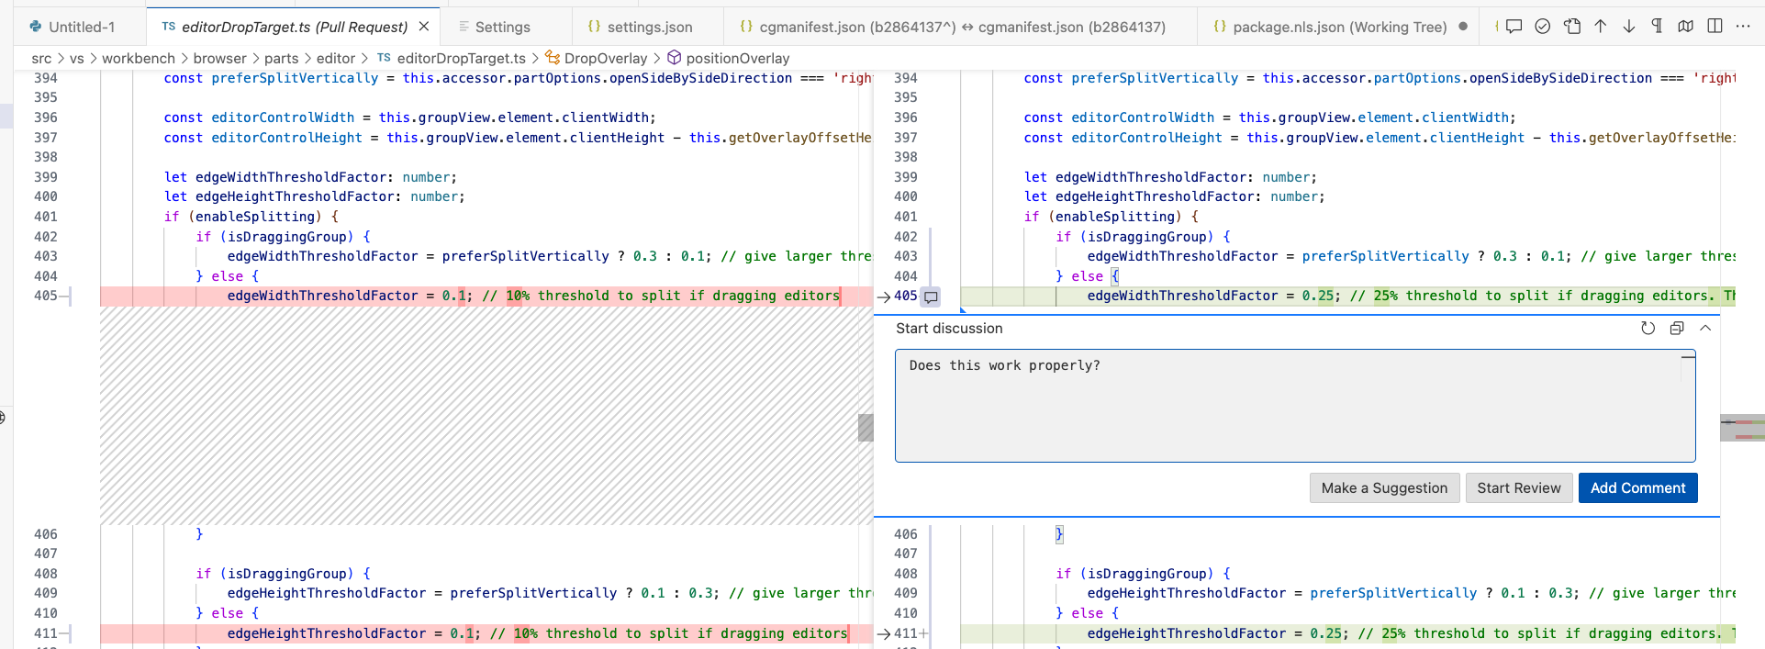Click the comment icon on line 405 gutter
Screen dimensions: 1765x649
(931, 297)
